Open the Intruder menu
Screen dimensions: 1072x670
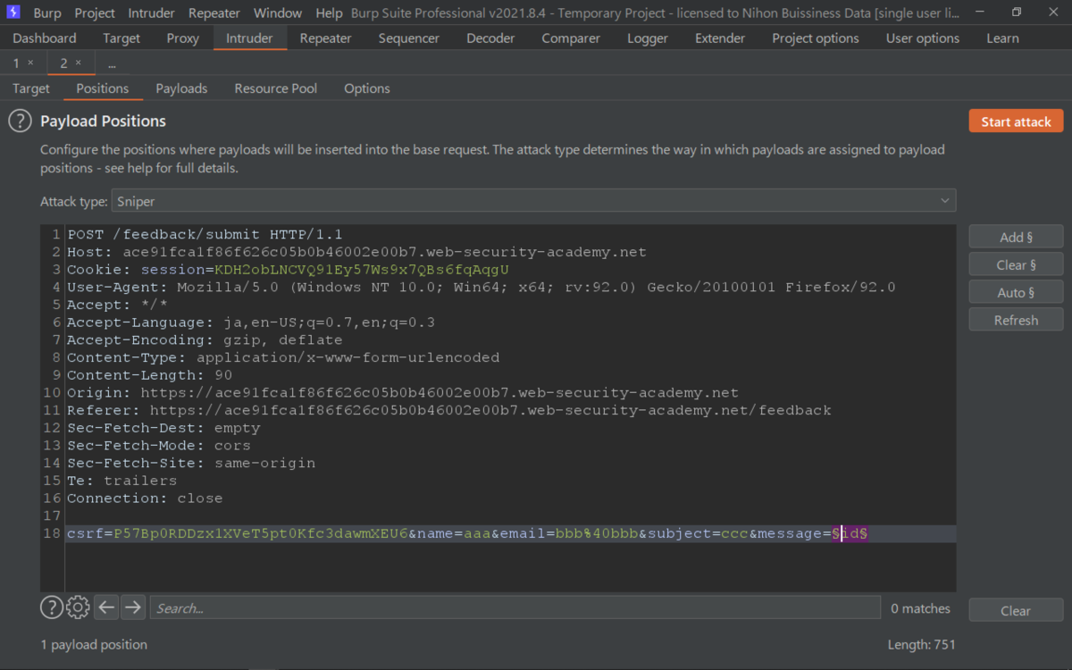[x=152, y=13]
